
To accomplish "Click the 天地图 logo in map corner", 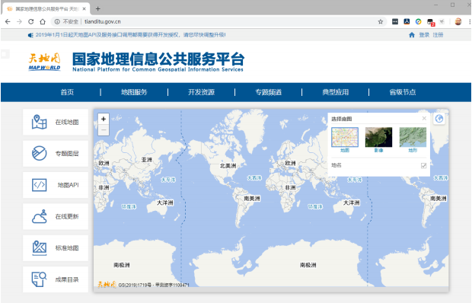I will (x=107, y=284).
